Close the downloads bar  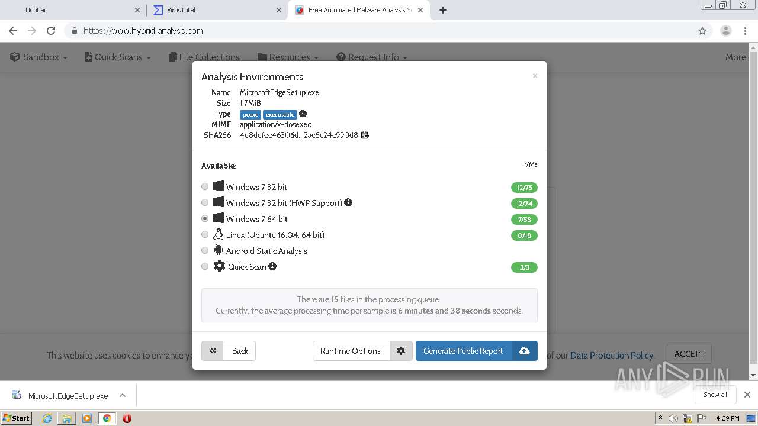(x=747, y=395)
